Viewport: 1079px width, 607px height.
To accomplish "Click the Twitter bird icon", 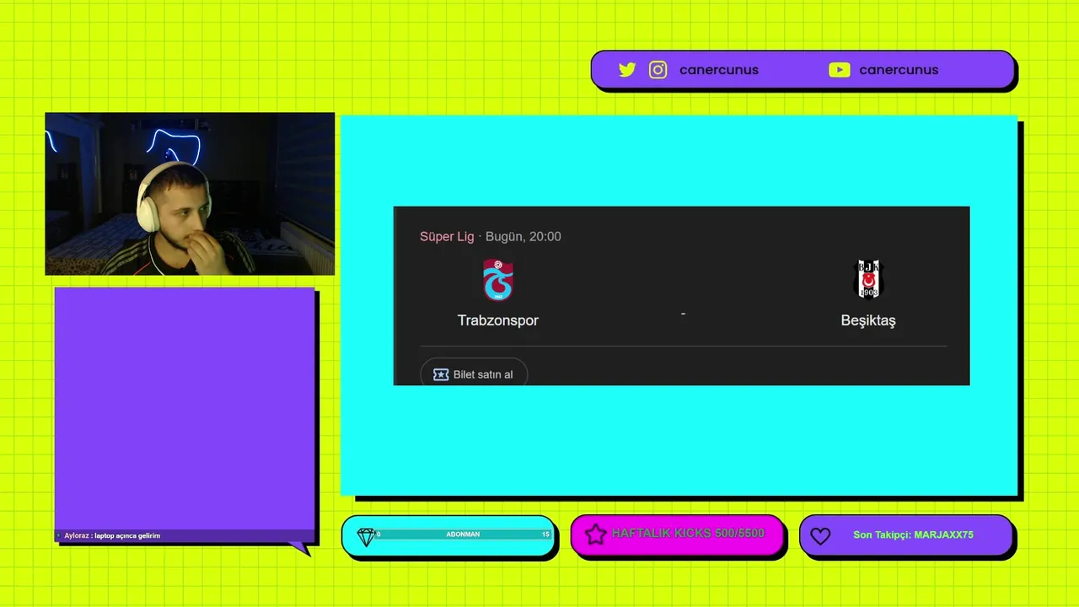I will 627,70.
